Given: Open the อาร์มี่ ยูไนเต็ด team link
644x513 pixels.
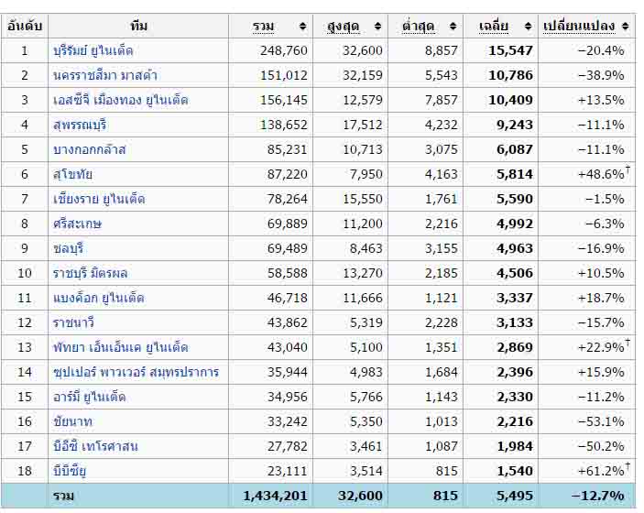Looking at the screenshot, I should (90, 397).
